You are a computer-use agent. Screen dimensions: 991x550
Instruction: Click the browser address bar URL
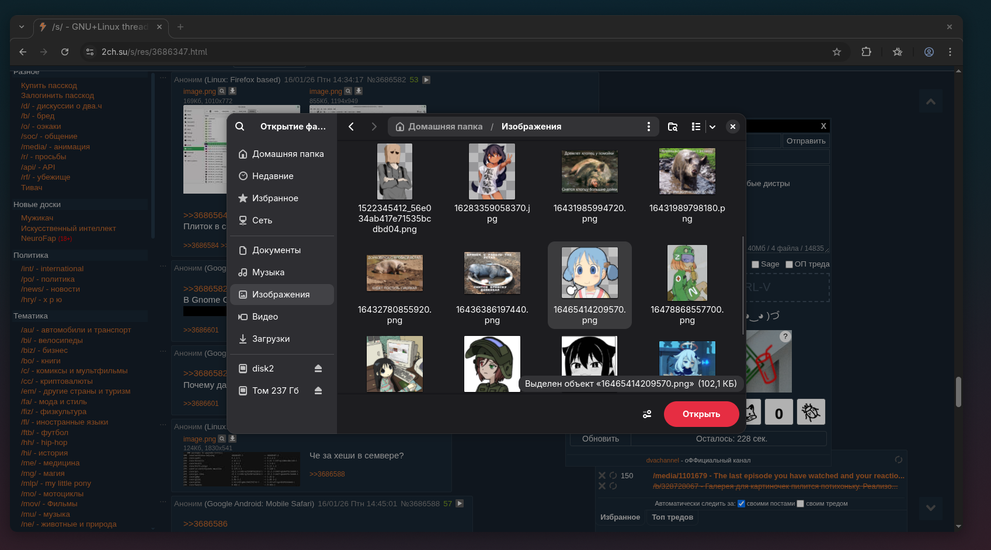(x=154, y=52)
